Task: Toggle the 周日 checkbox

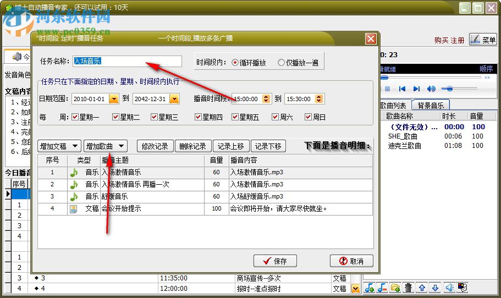Action: [x=308, y=117]
